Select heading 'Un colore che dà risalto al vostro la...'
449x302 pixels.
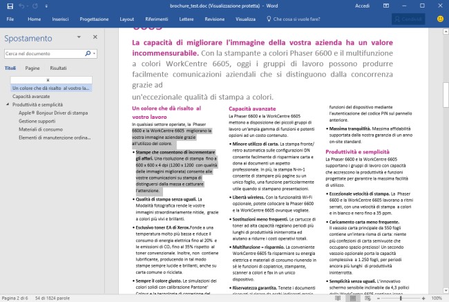[51, 88]
